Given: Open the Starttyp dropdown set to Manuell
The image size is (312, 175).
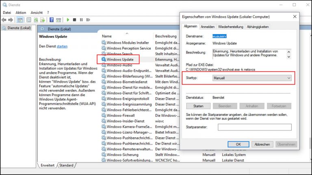Looking at the screenshot, I should click(x=252, y=78).
